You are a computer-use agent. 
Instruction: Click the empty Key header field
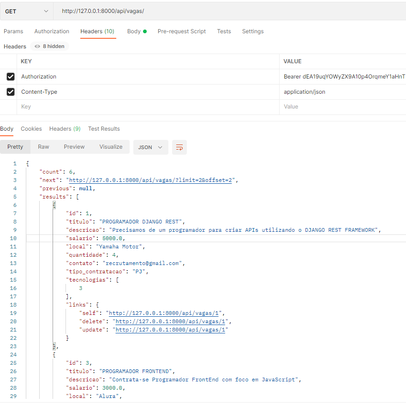click(148, 107)
